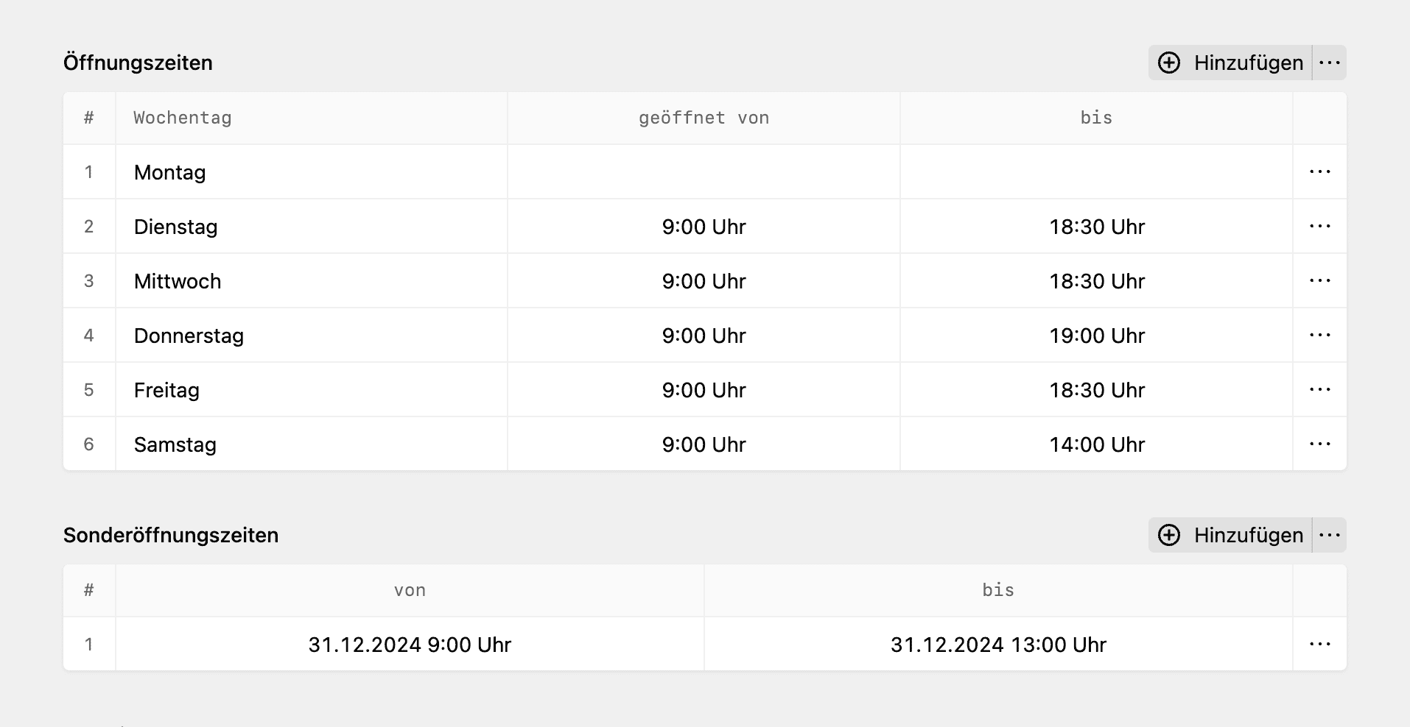Open row options for Mittwoch
The width and height of the screenshot is (1410, 727).
click(1320, 280)
